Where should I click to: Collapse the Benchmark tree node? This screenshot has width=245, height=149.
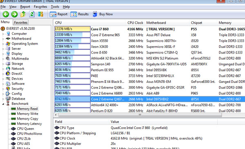pos(3,104)
